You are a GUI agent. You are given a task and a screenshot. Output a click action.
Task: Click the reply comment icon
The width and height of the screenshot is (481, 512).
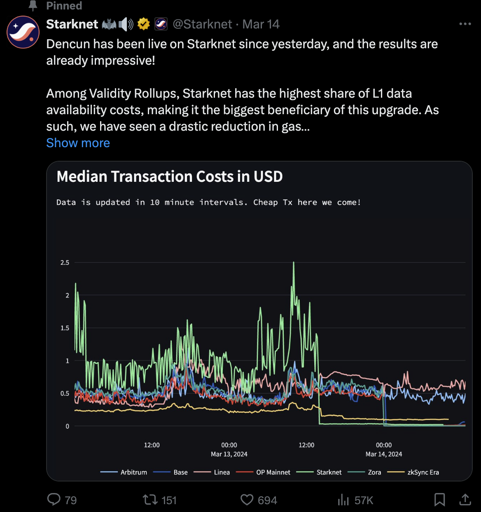click(54, 500)
